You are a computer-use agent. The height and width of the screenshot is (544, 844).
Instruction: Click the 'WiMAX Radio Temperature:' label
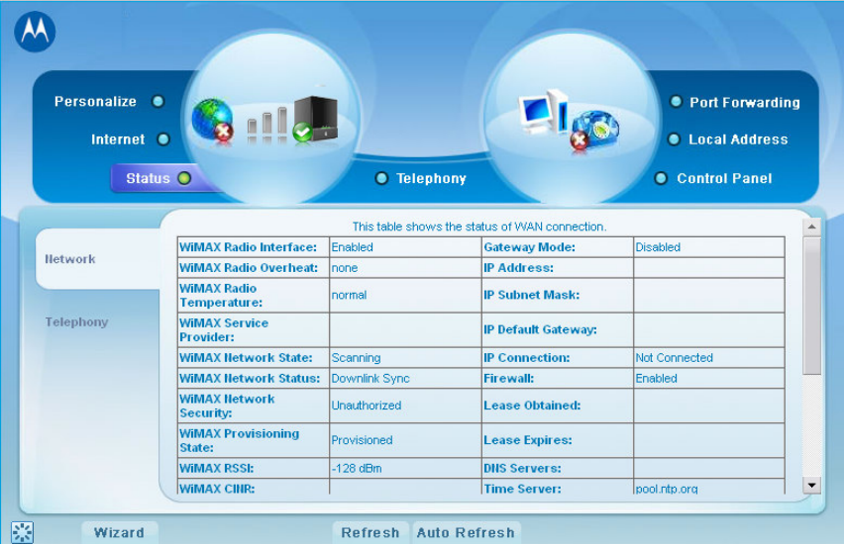pyautogui.click(x=221, y=295)
